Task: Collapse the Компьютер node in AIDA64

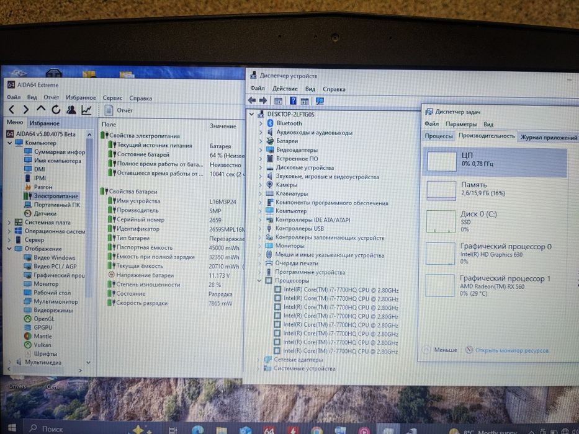Action: point(9,143)
